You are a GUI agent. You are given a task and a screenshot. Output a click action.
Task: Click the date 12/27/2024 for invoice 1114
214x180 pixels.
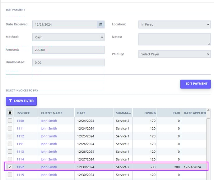tap(86, 159)
